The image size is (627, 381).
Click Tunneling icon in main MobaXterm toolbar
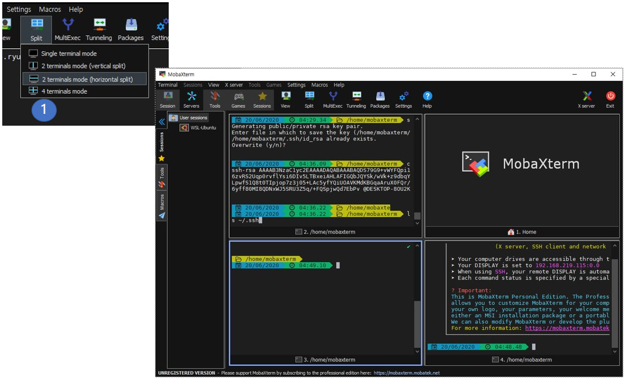[x=356, y=100]
